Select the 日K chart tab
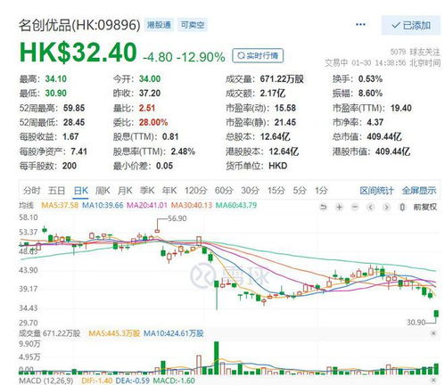445x385 pixels. pyautogui.click(x=81, y=191)
